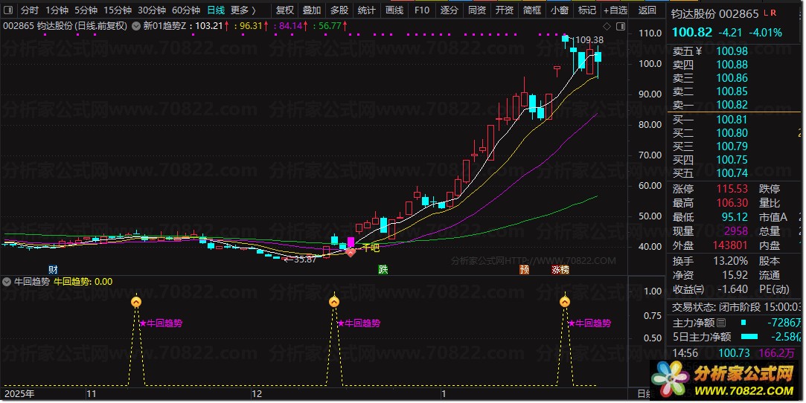This screenshot has height=403, width=806.
Task: Click the 最低 value 95.12
Action: tap(735, 217)
